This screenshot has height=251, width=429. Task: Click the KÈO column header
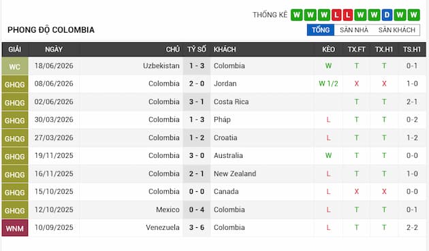(328, 50)
